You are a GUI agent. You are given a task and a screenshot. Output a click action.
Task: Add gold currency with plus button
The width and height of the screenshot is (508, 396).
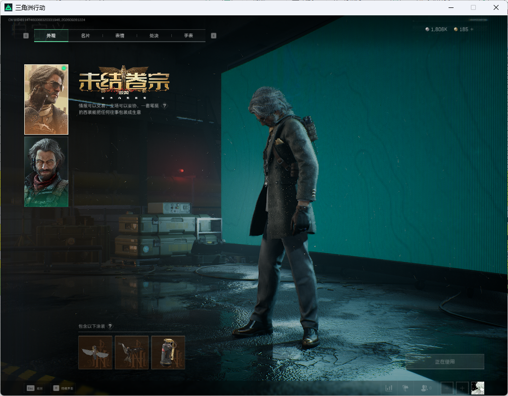472,29
